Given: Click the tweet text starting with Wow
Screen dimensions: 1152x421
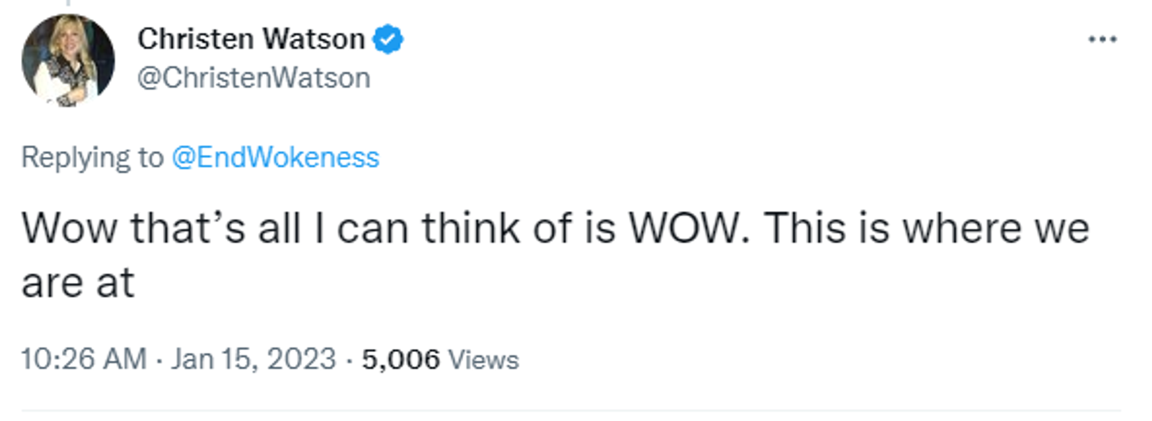Looking at the screenshot, I should [x=556, y=255].
